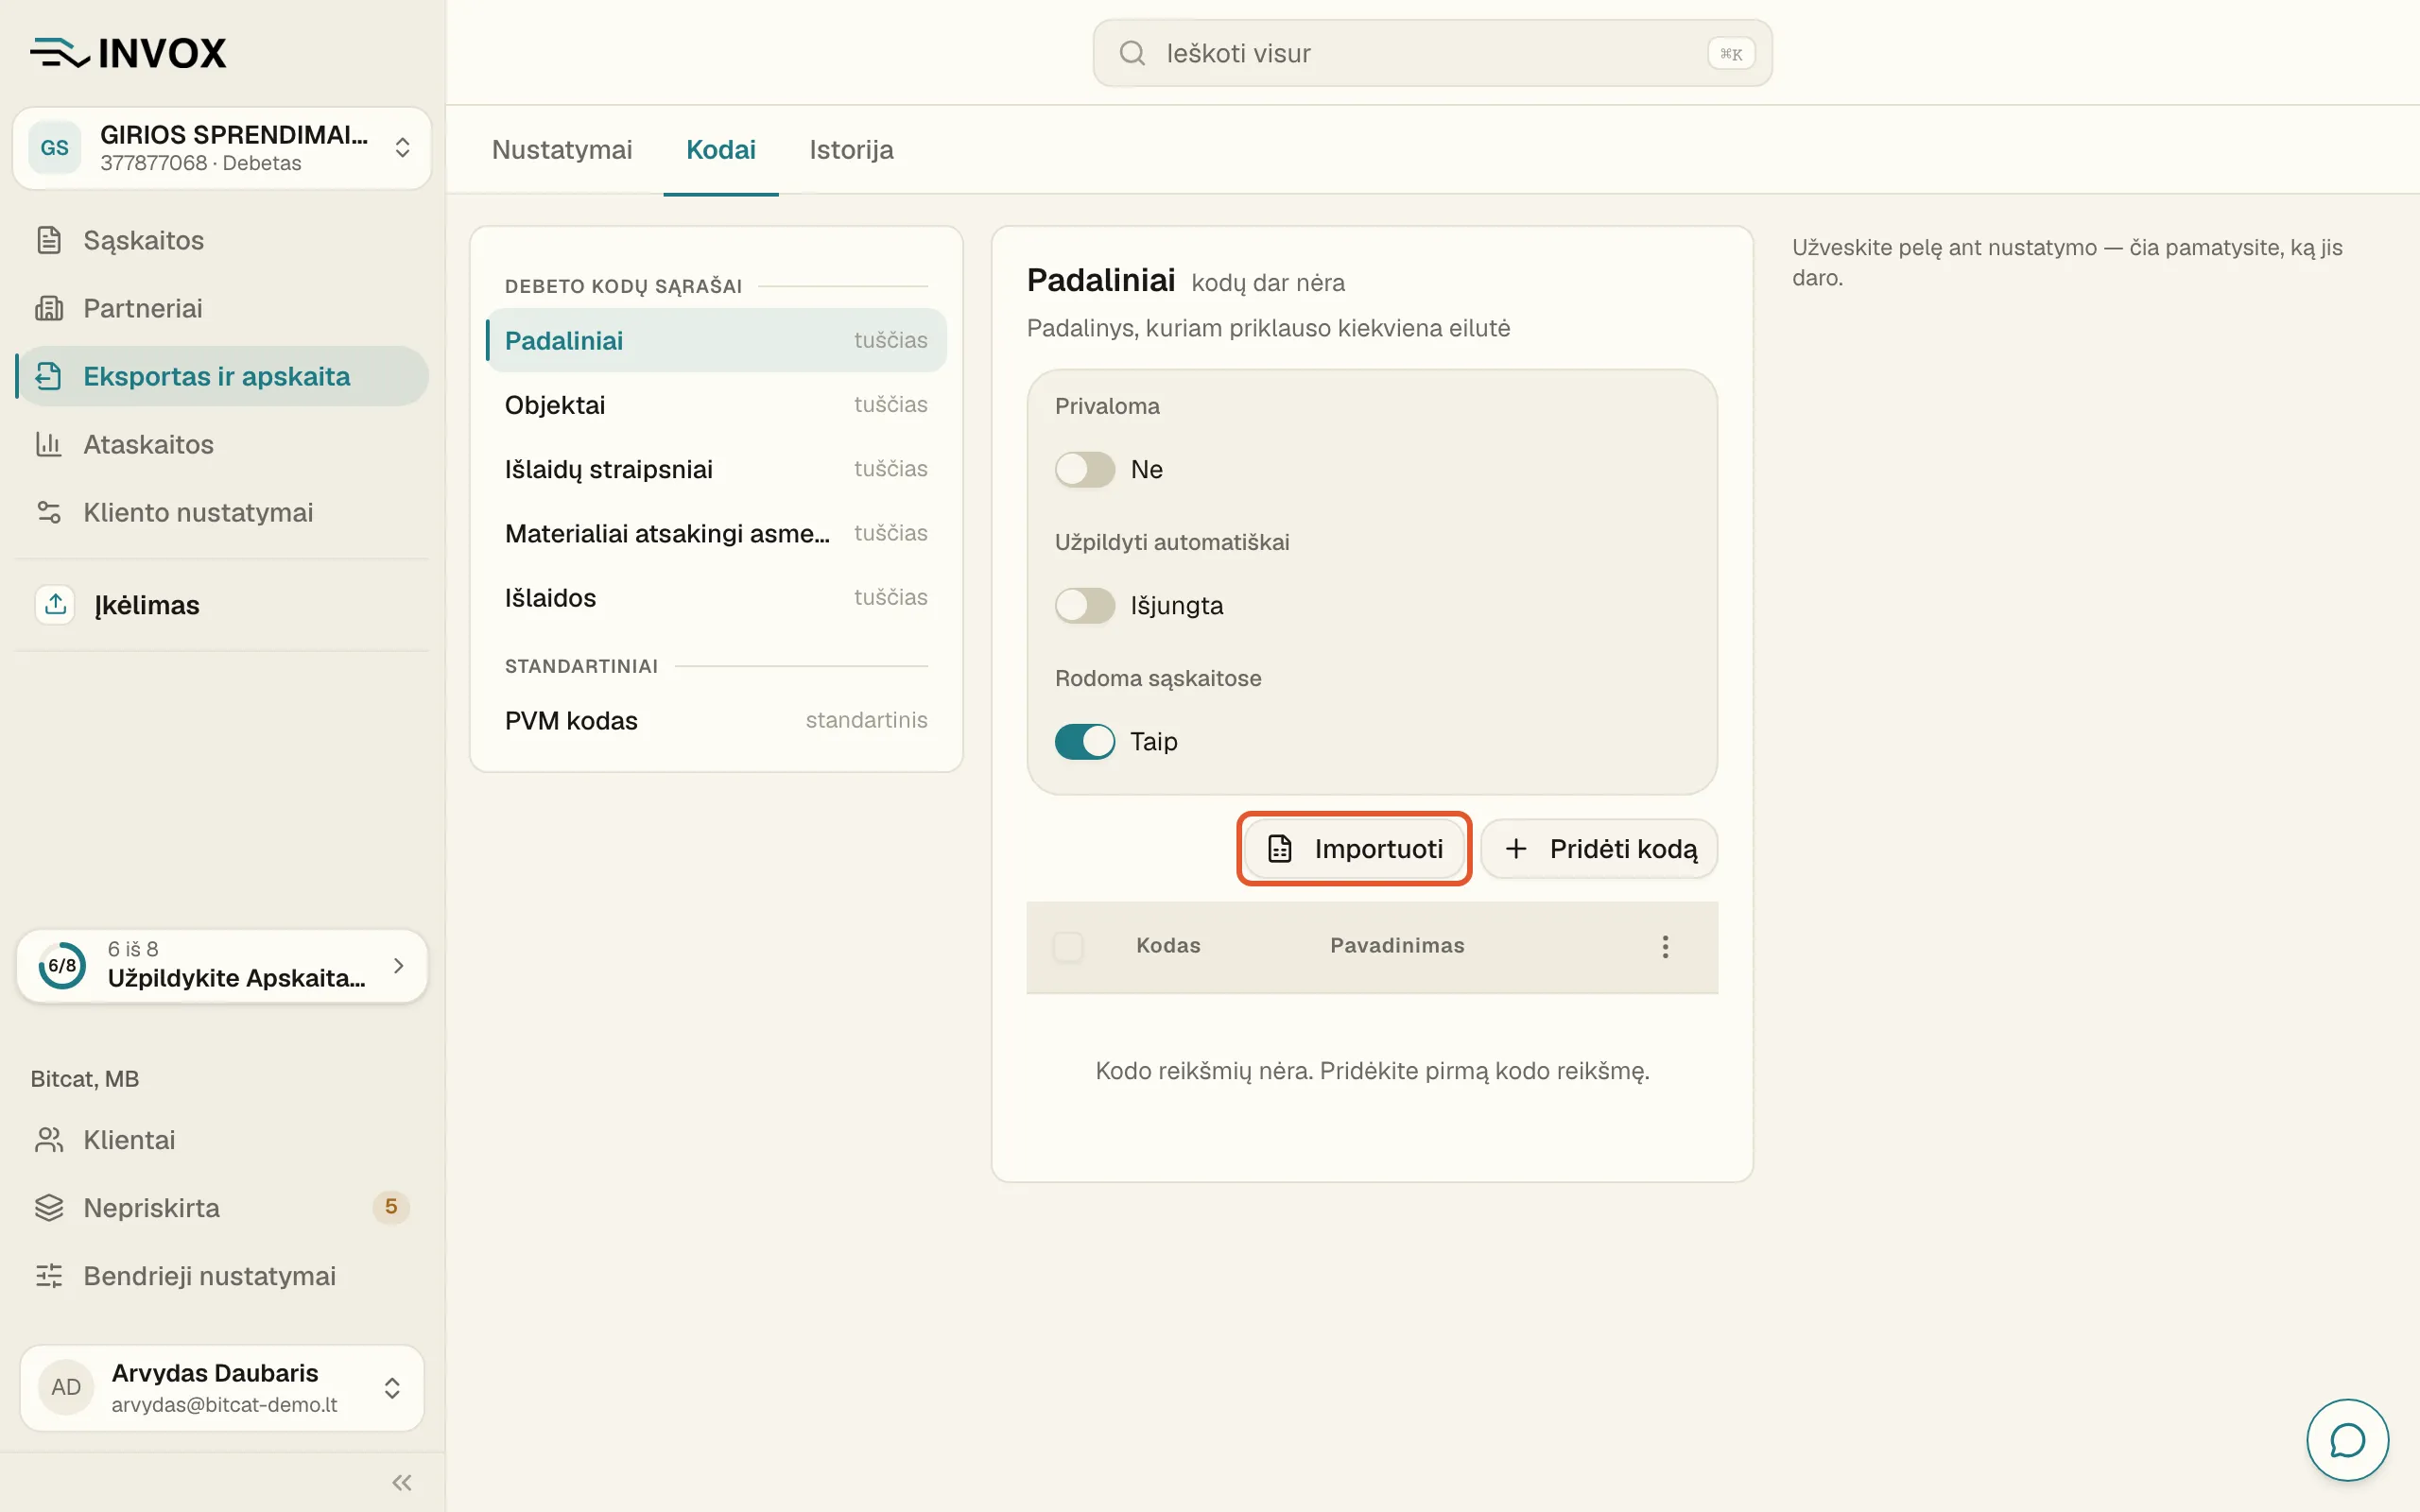2420x1512 pixels.
Task: Toggle the Privaloma switch
Action: 1084,469
